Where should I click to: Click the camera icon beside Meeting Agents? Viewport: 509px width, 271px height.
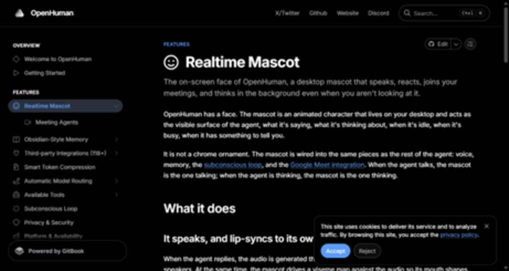pyautogui.click(x=28, y=122)
